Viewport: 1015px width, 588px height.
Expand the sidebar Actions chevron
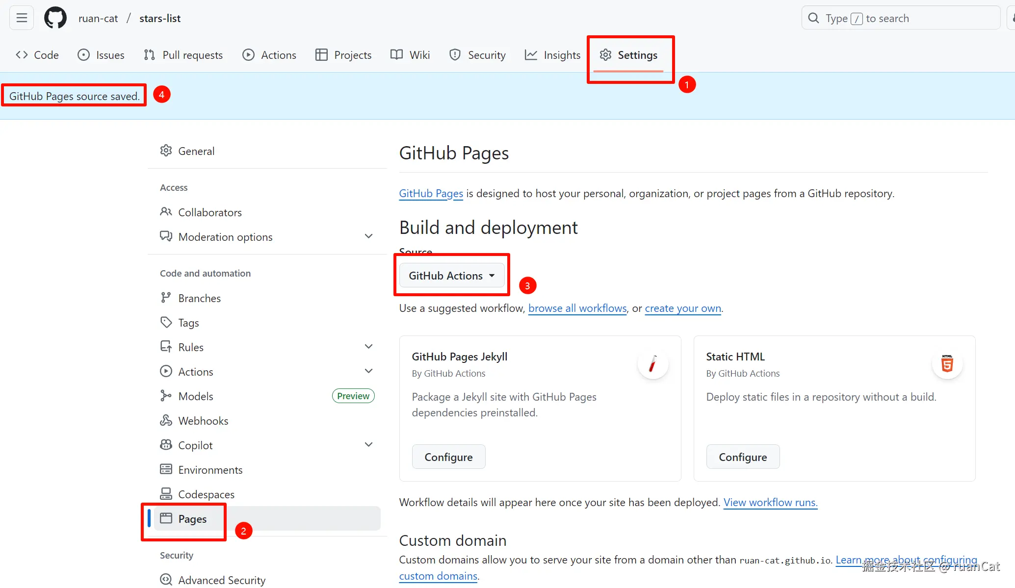368,371
